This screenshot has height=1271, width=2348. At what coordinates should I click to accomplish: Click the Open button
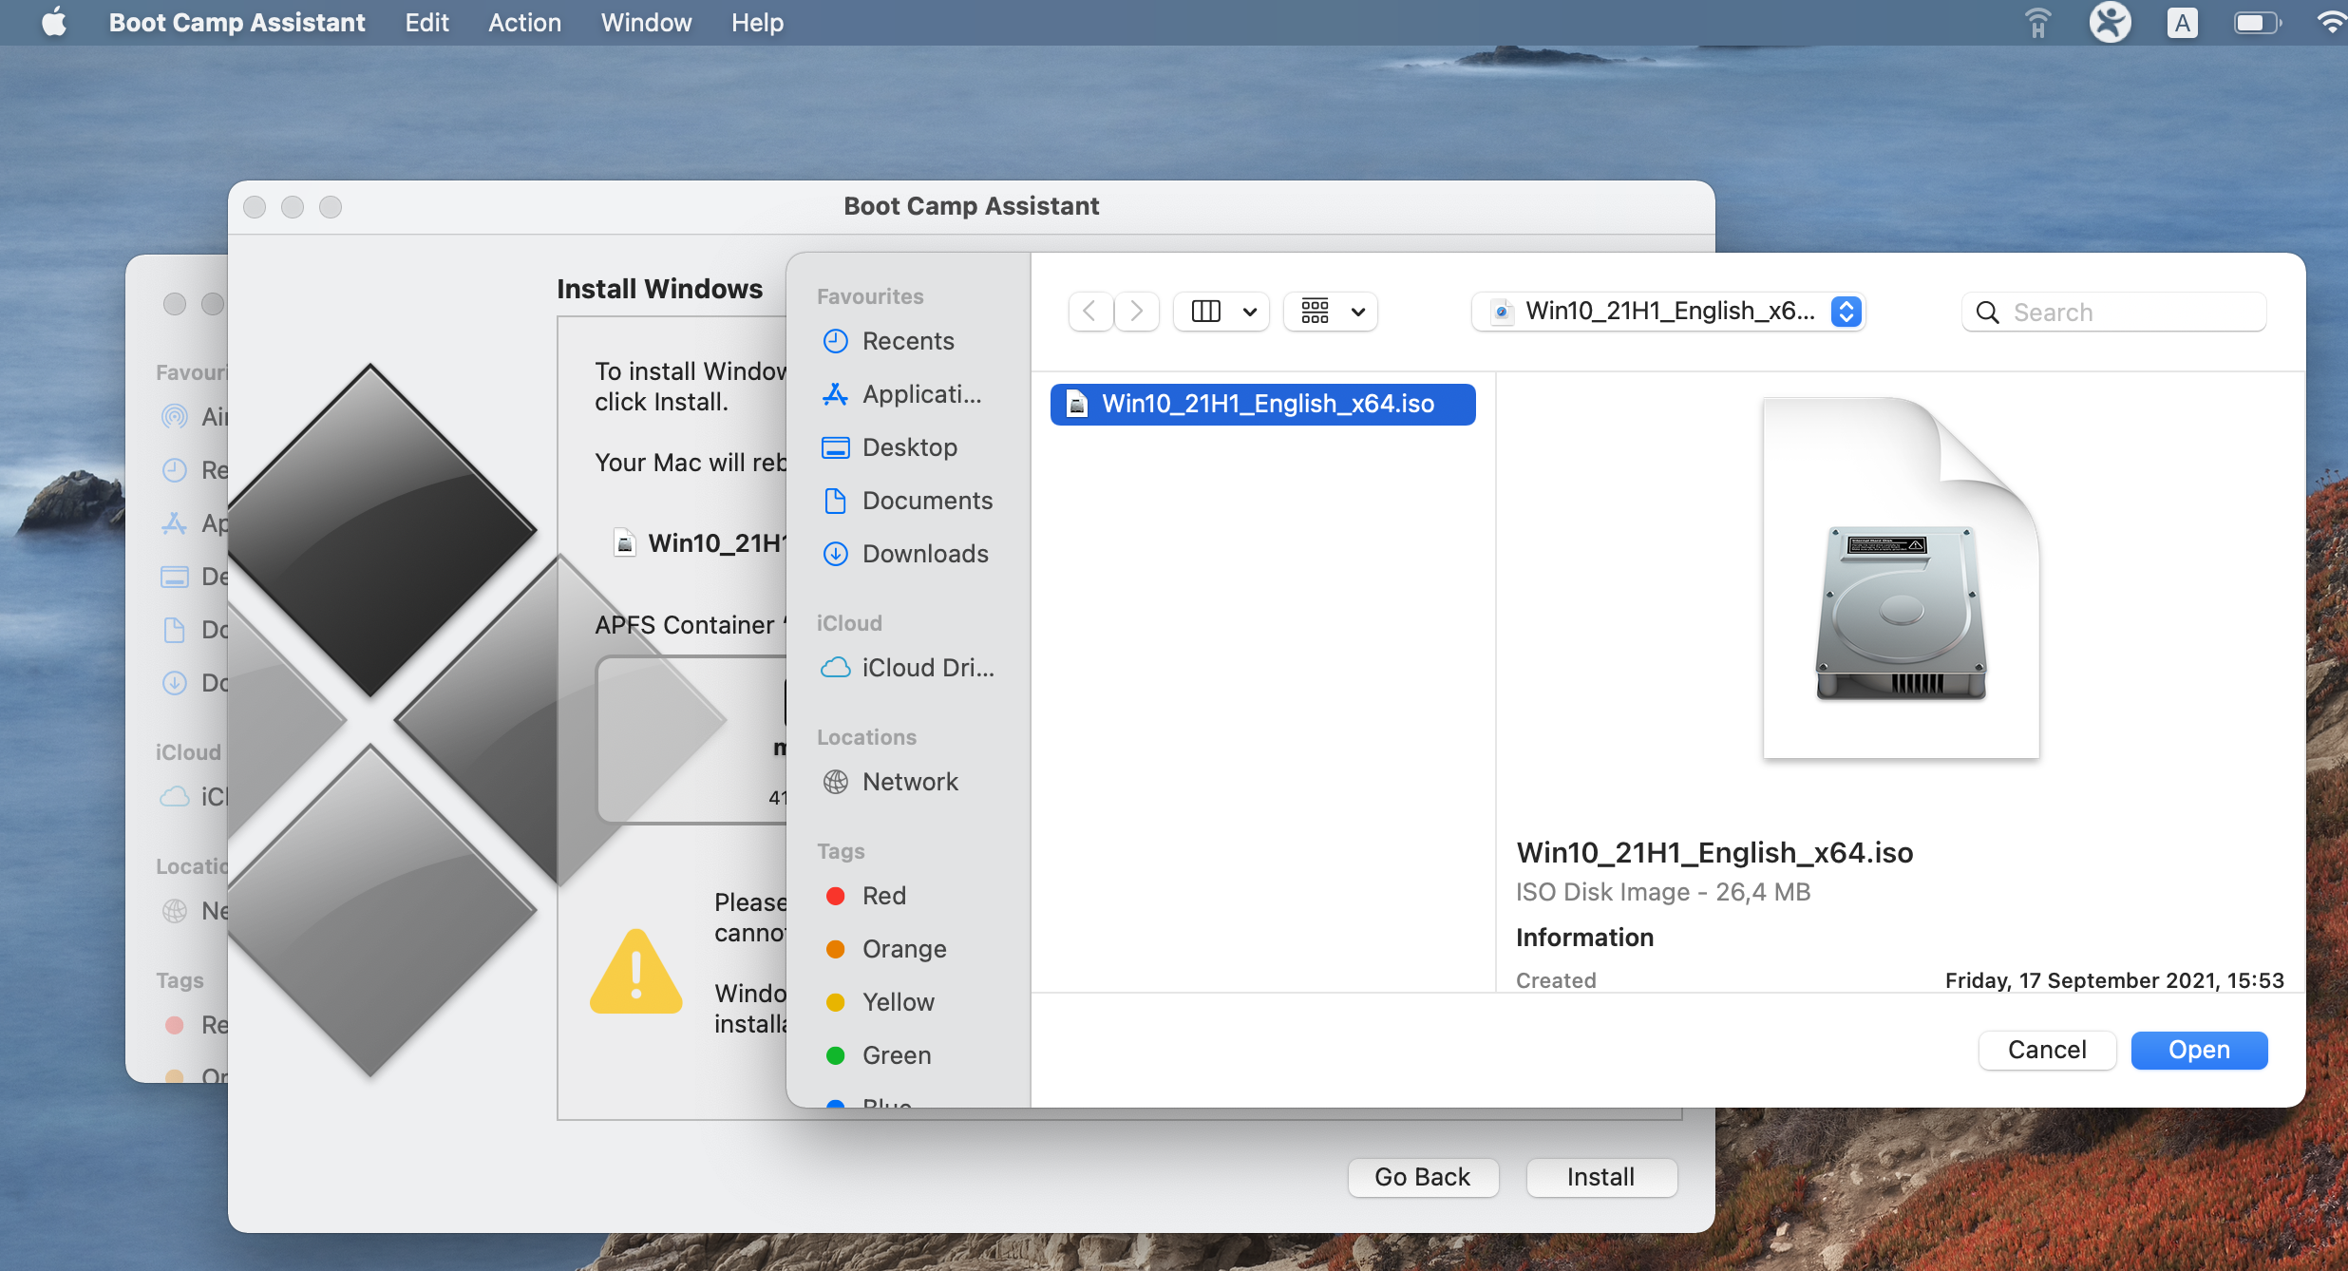click(x=2199, y=1050)
